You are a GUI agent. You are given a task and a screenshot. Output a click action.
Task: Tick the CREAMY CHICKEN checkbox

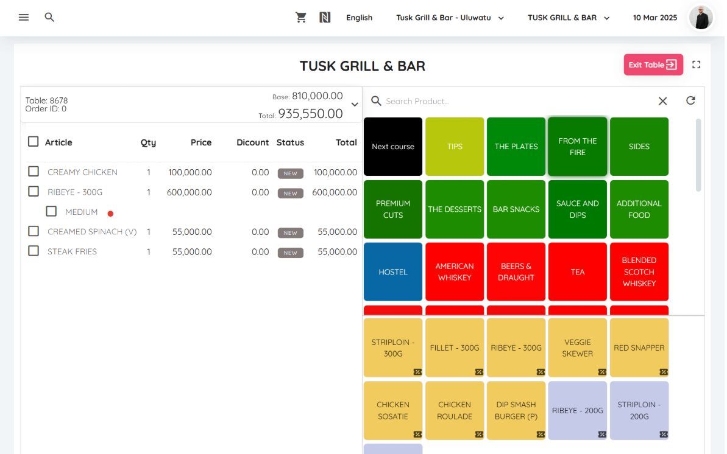[34, 172]
